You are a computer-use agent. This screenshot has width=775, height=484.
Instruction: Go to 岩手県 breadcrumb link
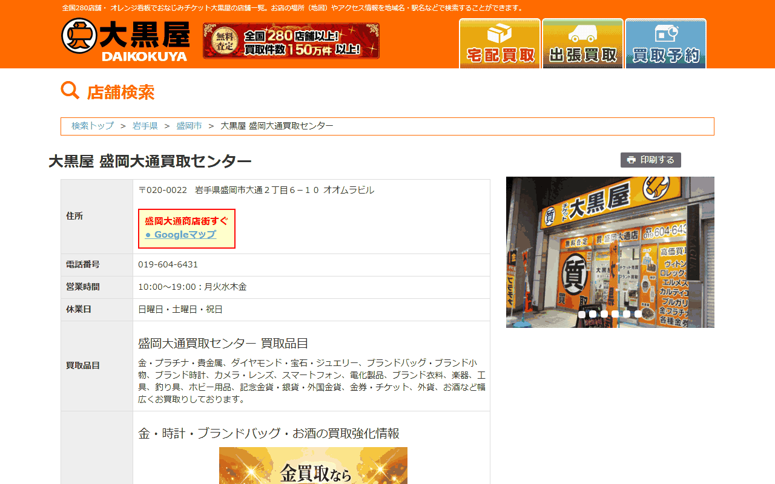point(145,126)
